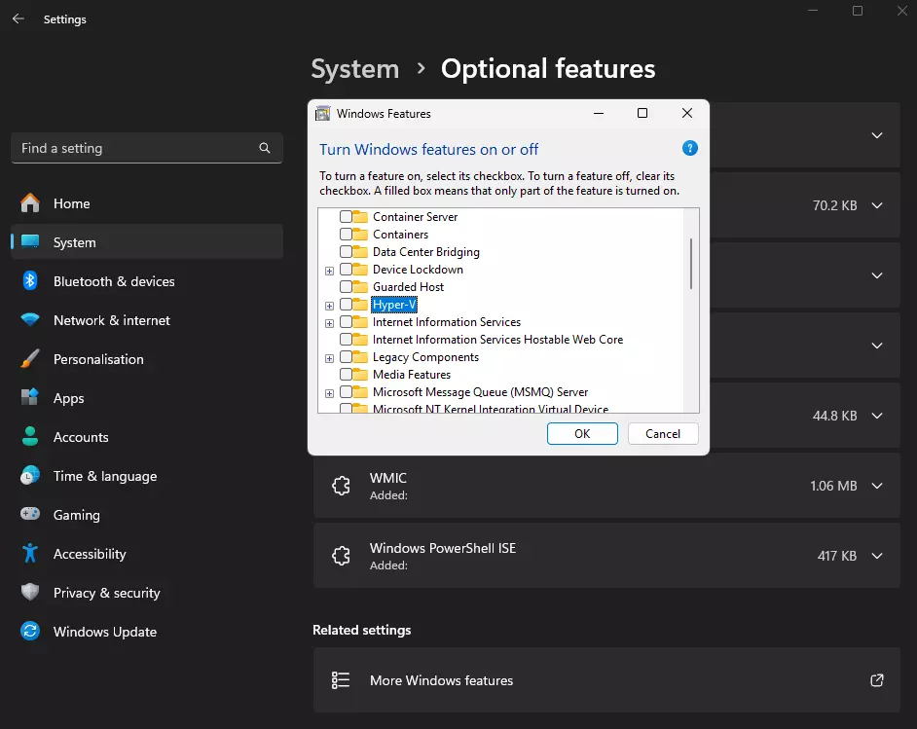Open the Apps settings section
Image resolution: width=917 pixels, height=729 pixels.
coord(68,398)
